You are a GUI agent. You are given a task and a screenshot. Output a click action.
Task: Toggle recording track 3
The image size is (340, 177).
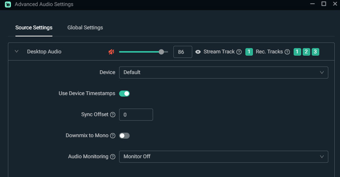click(x=315, y=52)
